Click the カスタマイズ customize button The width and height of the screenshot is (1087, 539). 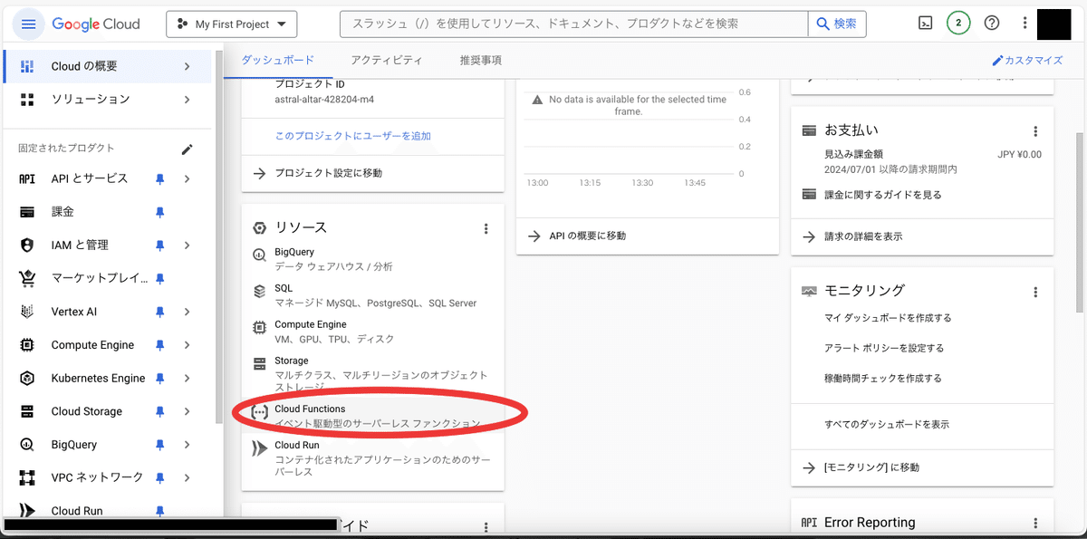(x=1027, y=61)
